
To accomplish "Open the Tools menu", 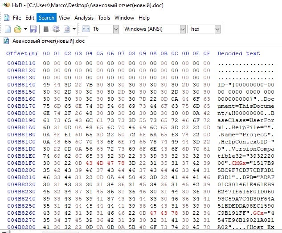I will click(104, 18).
